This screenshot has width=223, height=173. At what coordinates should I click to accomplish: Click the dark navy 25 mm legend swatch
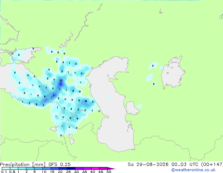[71, 168]
